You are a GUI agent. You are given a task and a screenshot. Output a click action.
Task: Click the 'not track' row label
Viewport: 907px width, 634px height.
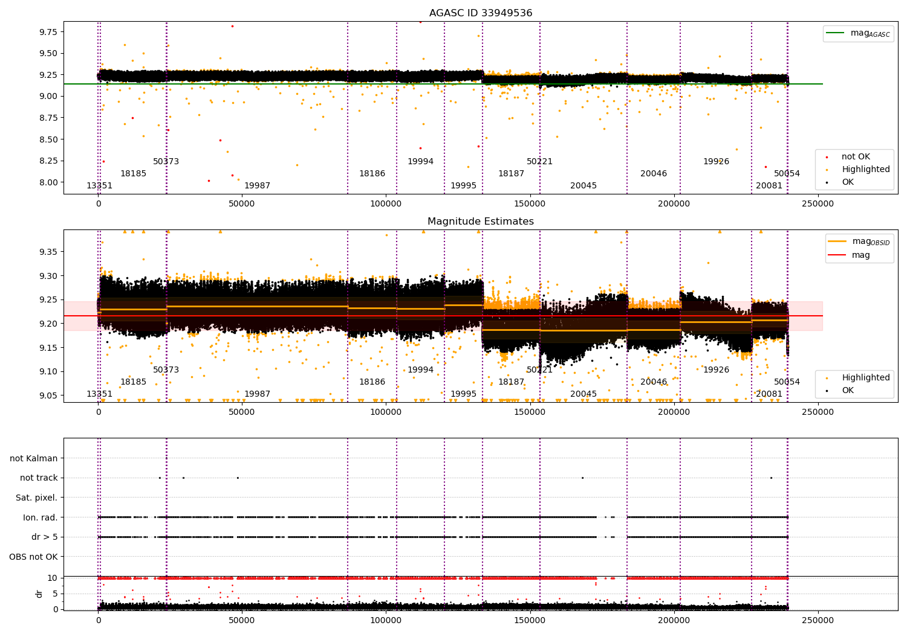click(39, 478)
